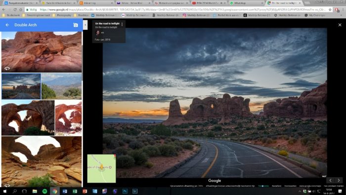Go back using the Double Arch arrow
Screen dimensions: 346x195
(x=7, y=25)
